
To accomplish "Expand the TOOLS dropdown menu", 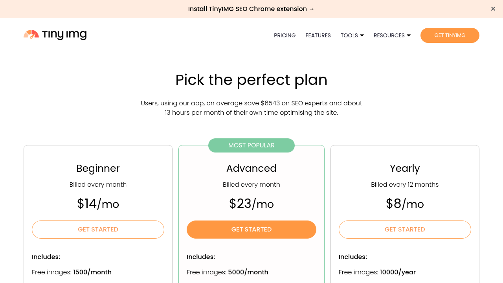I will (352, 35).
